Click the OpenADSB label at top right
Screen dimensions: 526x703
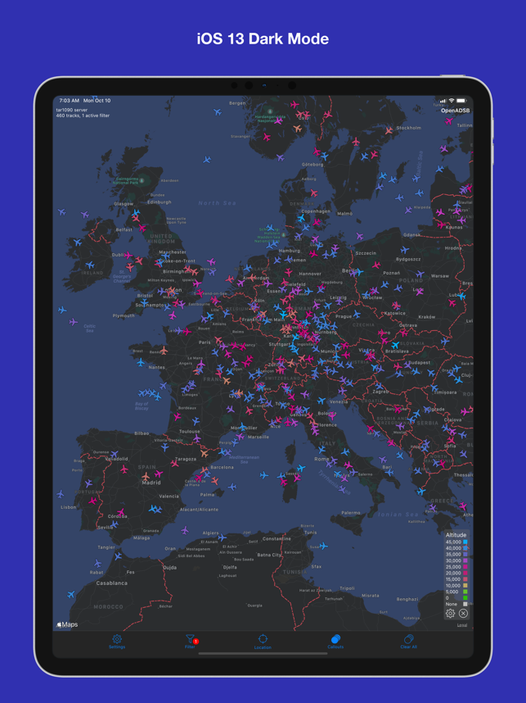(x=456, y=111)
